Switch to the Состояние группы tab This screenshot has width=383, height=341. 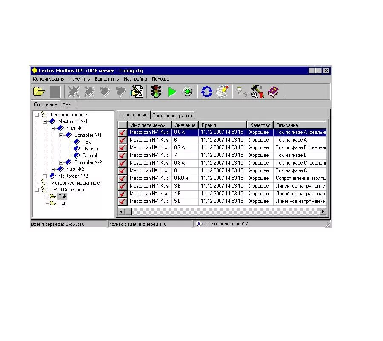(x=172, y=116)
